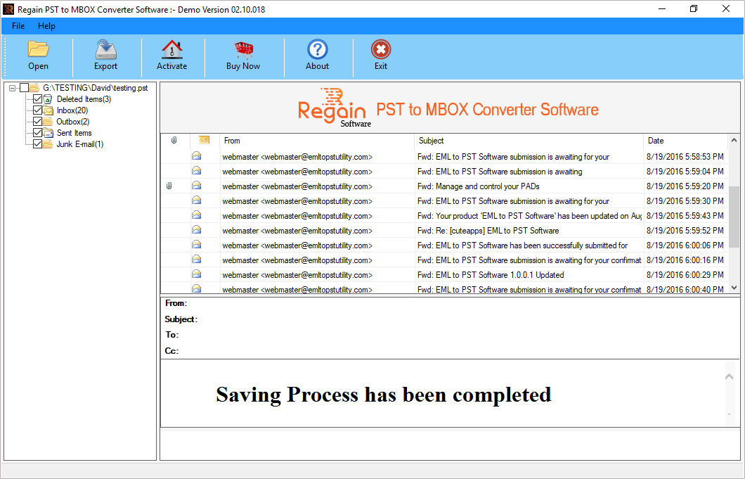Click the Export toolbar icon
Image resolution: width=745 pixels, height=479 pixels.
(x=105, y=49)
